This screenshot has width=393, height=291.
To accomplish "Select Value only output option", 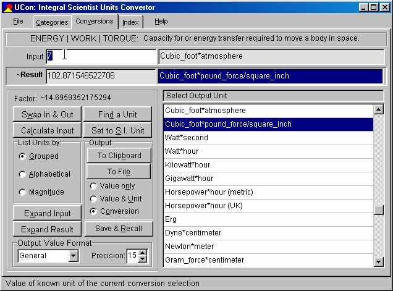I will [112, 186].
